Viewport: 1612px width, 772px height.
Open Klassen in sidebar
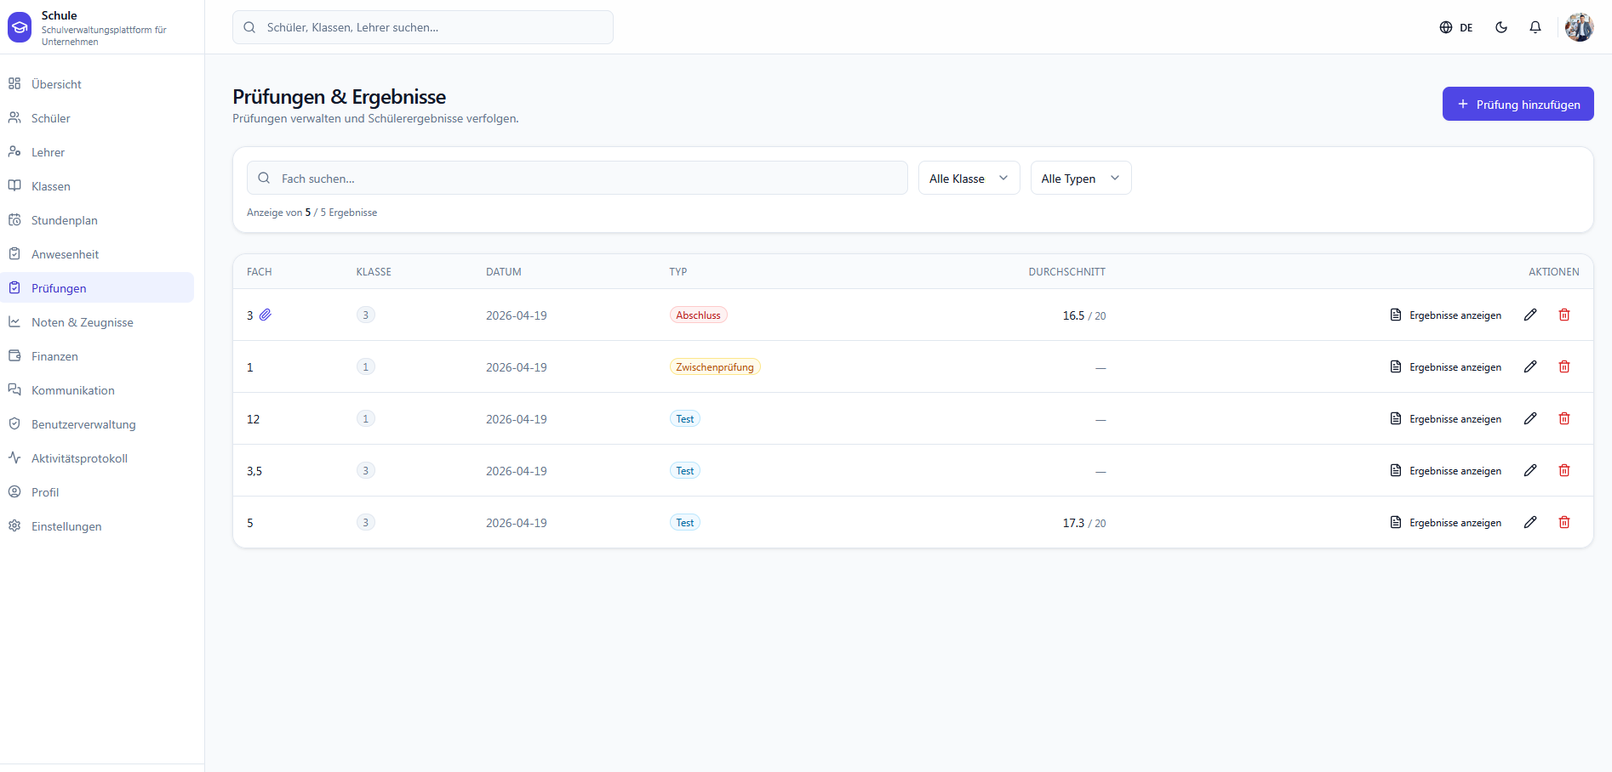pos(97,186)
